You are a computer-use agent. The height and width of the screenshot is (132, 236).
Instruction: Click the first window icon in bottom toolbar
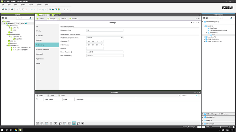(37, 123)
